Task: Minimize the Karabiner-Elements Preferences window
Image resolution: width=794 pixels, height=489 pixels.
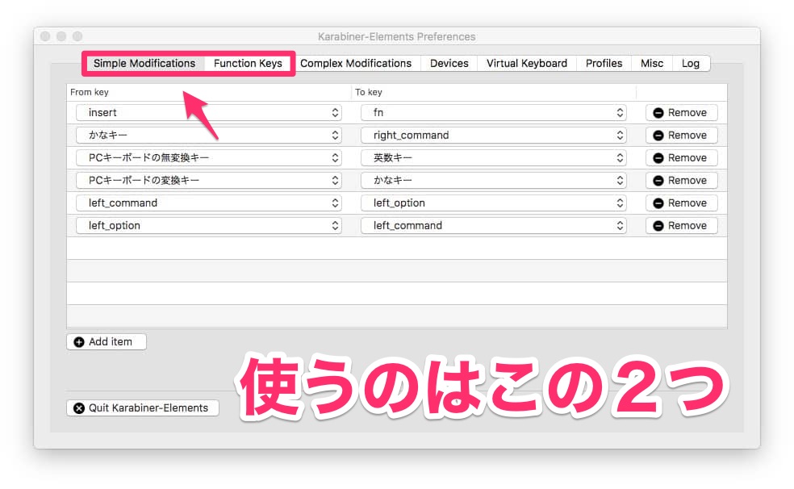Action: pyautogui.click(x=61, y=36)
